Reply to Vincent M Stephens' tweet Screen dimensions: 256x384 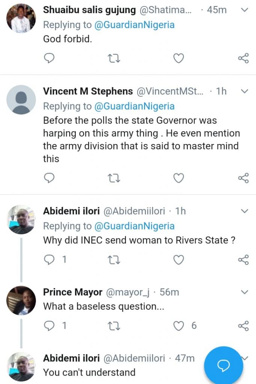coord(49,178)
